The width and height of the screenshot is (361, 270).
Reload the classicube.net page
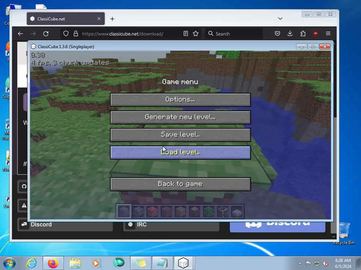pyautogui.click(x=46, y=34)
